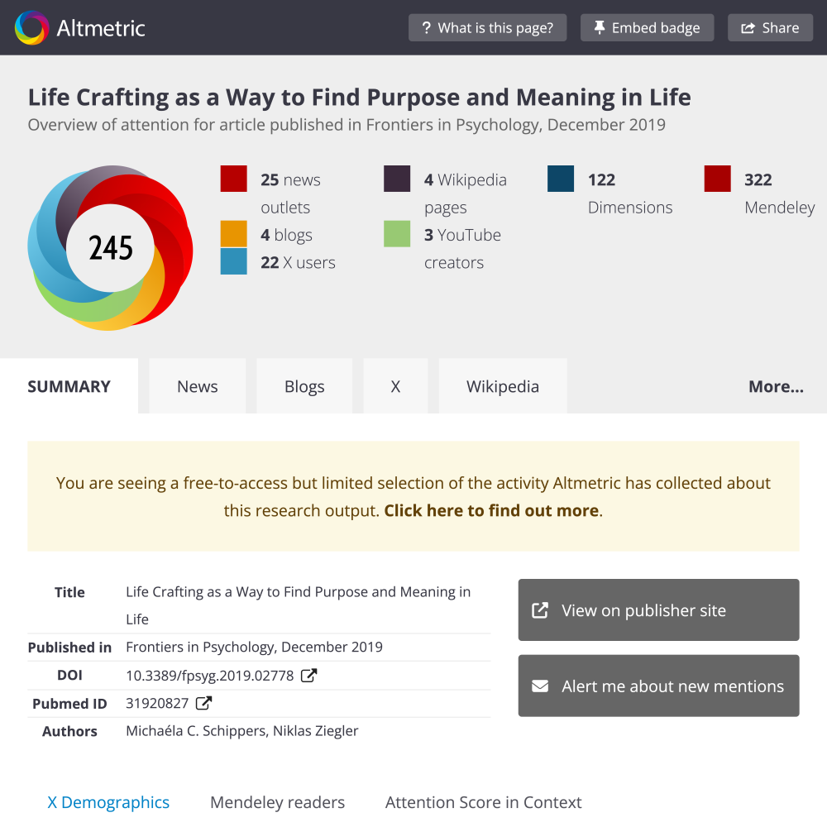Click Alert me about new mentions
The width and height of the screenshot is (827, 827).
point(658,686)
